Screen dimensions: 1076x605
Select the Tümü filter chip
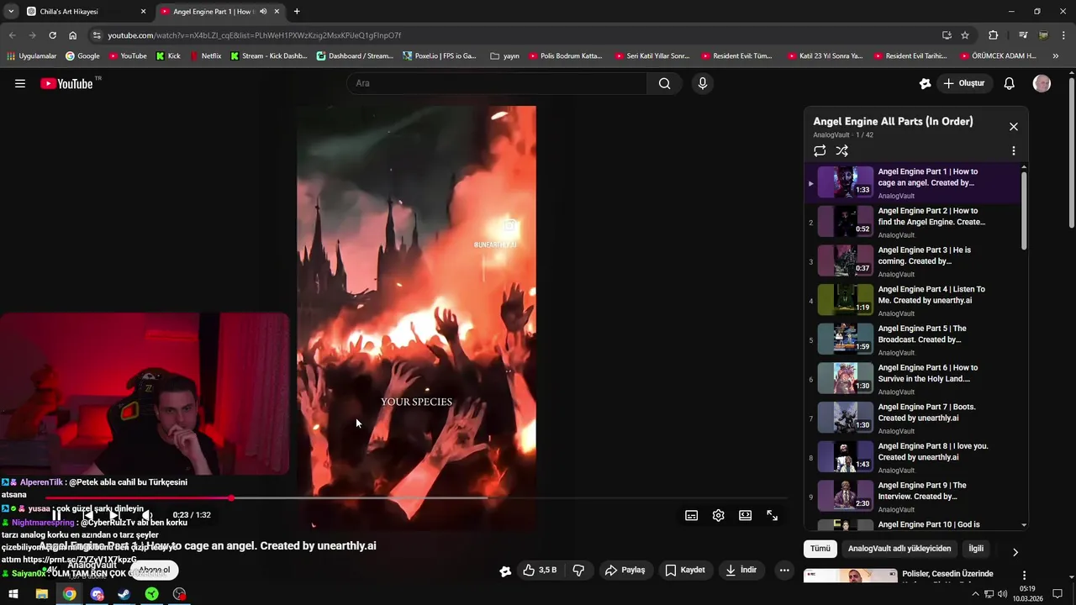pyautogui.click(x=820, y=549)
